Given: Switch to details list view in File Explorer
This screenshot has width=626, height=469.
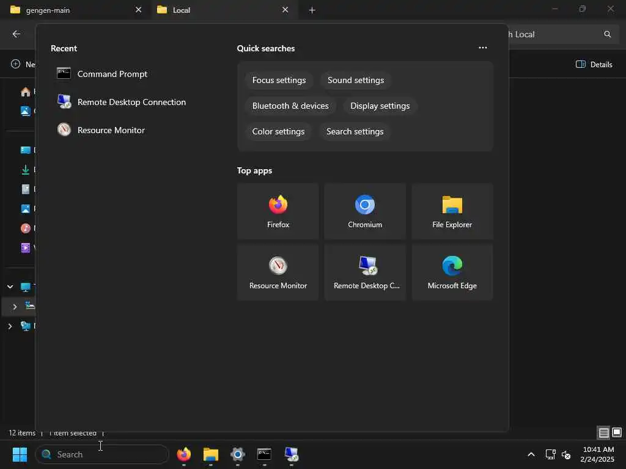Looking at the screenshot, I should [x=603, y=432].
